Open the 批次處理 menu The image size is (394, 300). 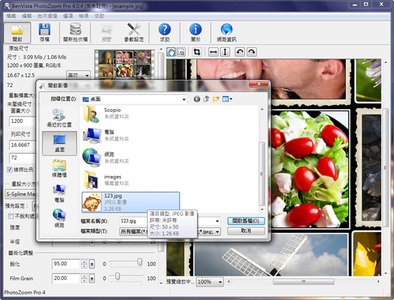(47, 16)
